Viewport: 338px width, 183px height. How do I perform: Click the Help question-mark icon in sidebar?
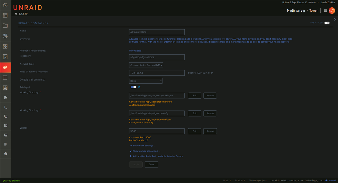point(6,154)
